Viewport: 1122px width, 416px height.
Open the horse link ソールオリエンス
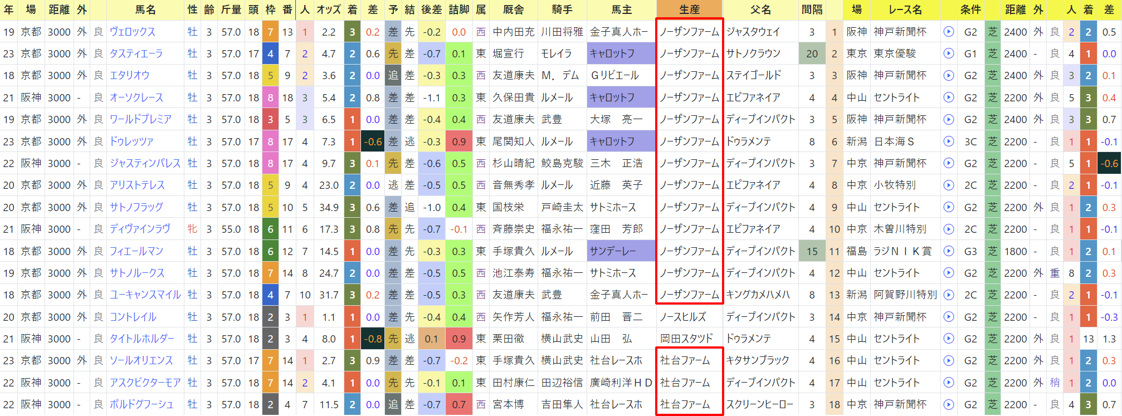[x=142, y=360]
